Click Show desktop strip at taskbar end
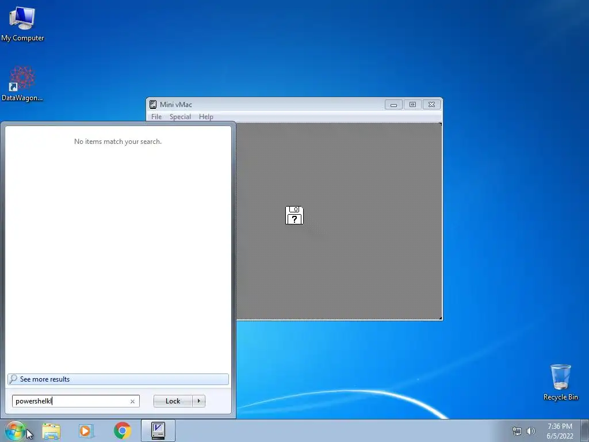Viewport: 589px width, 442px height. [x=585, y=431]
